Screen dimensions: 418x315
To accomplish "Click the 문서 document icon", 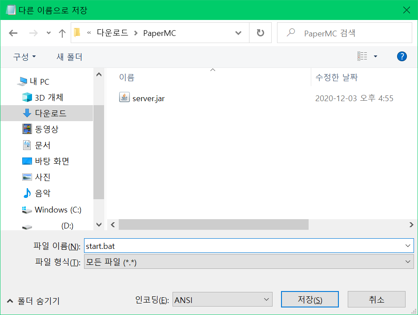I will [x=27, y=145].
